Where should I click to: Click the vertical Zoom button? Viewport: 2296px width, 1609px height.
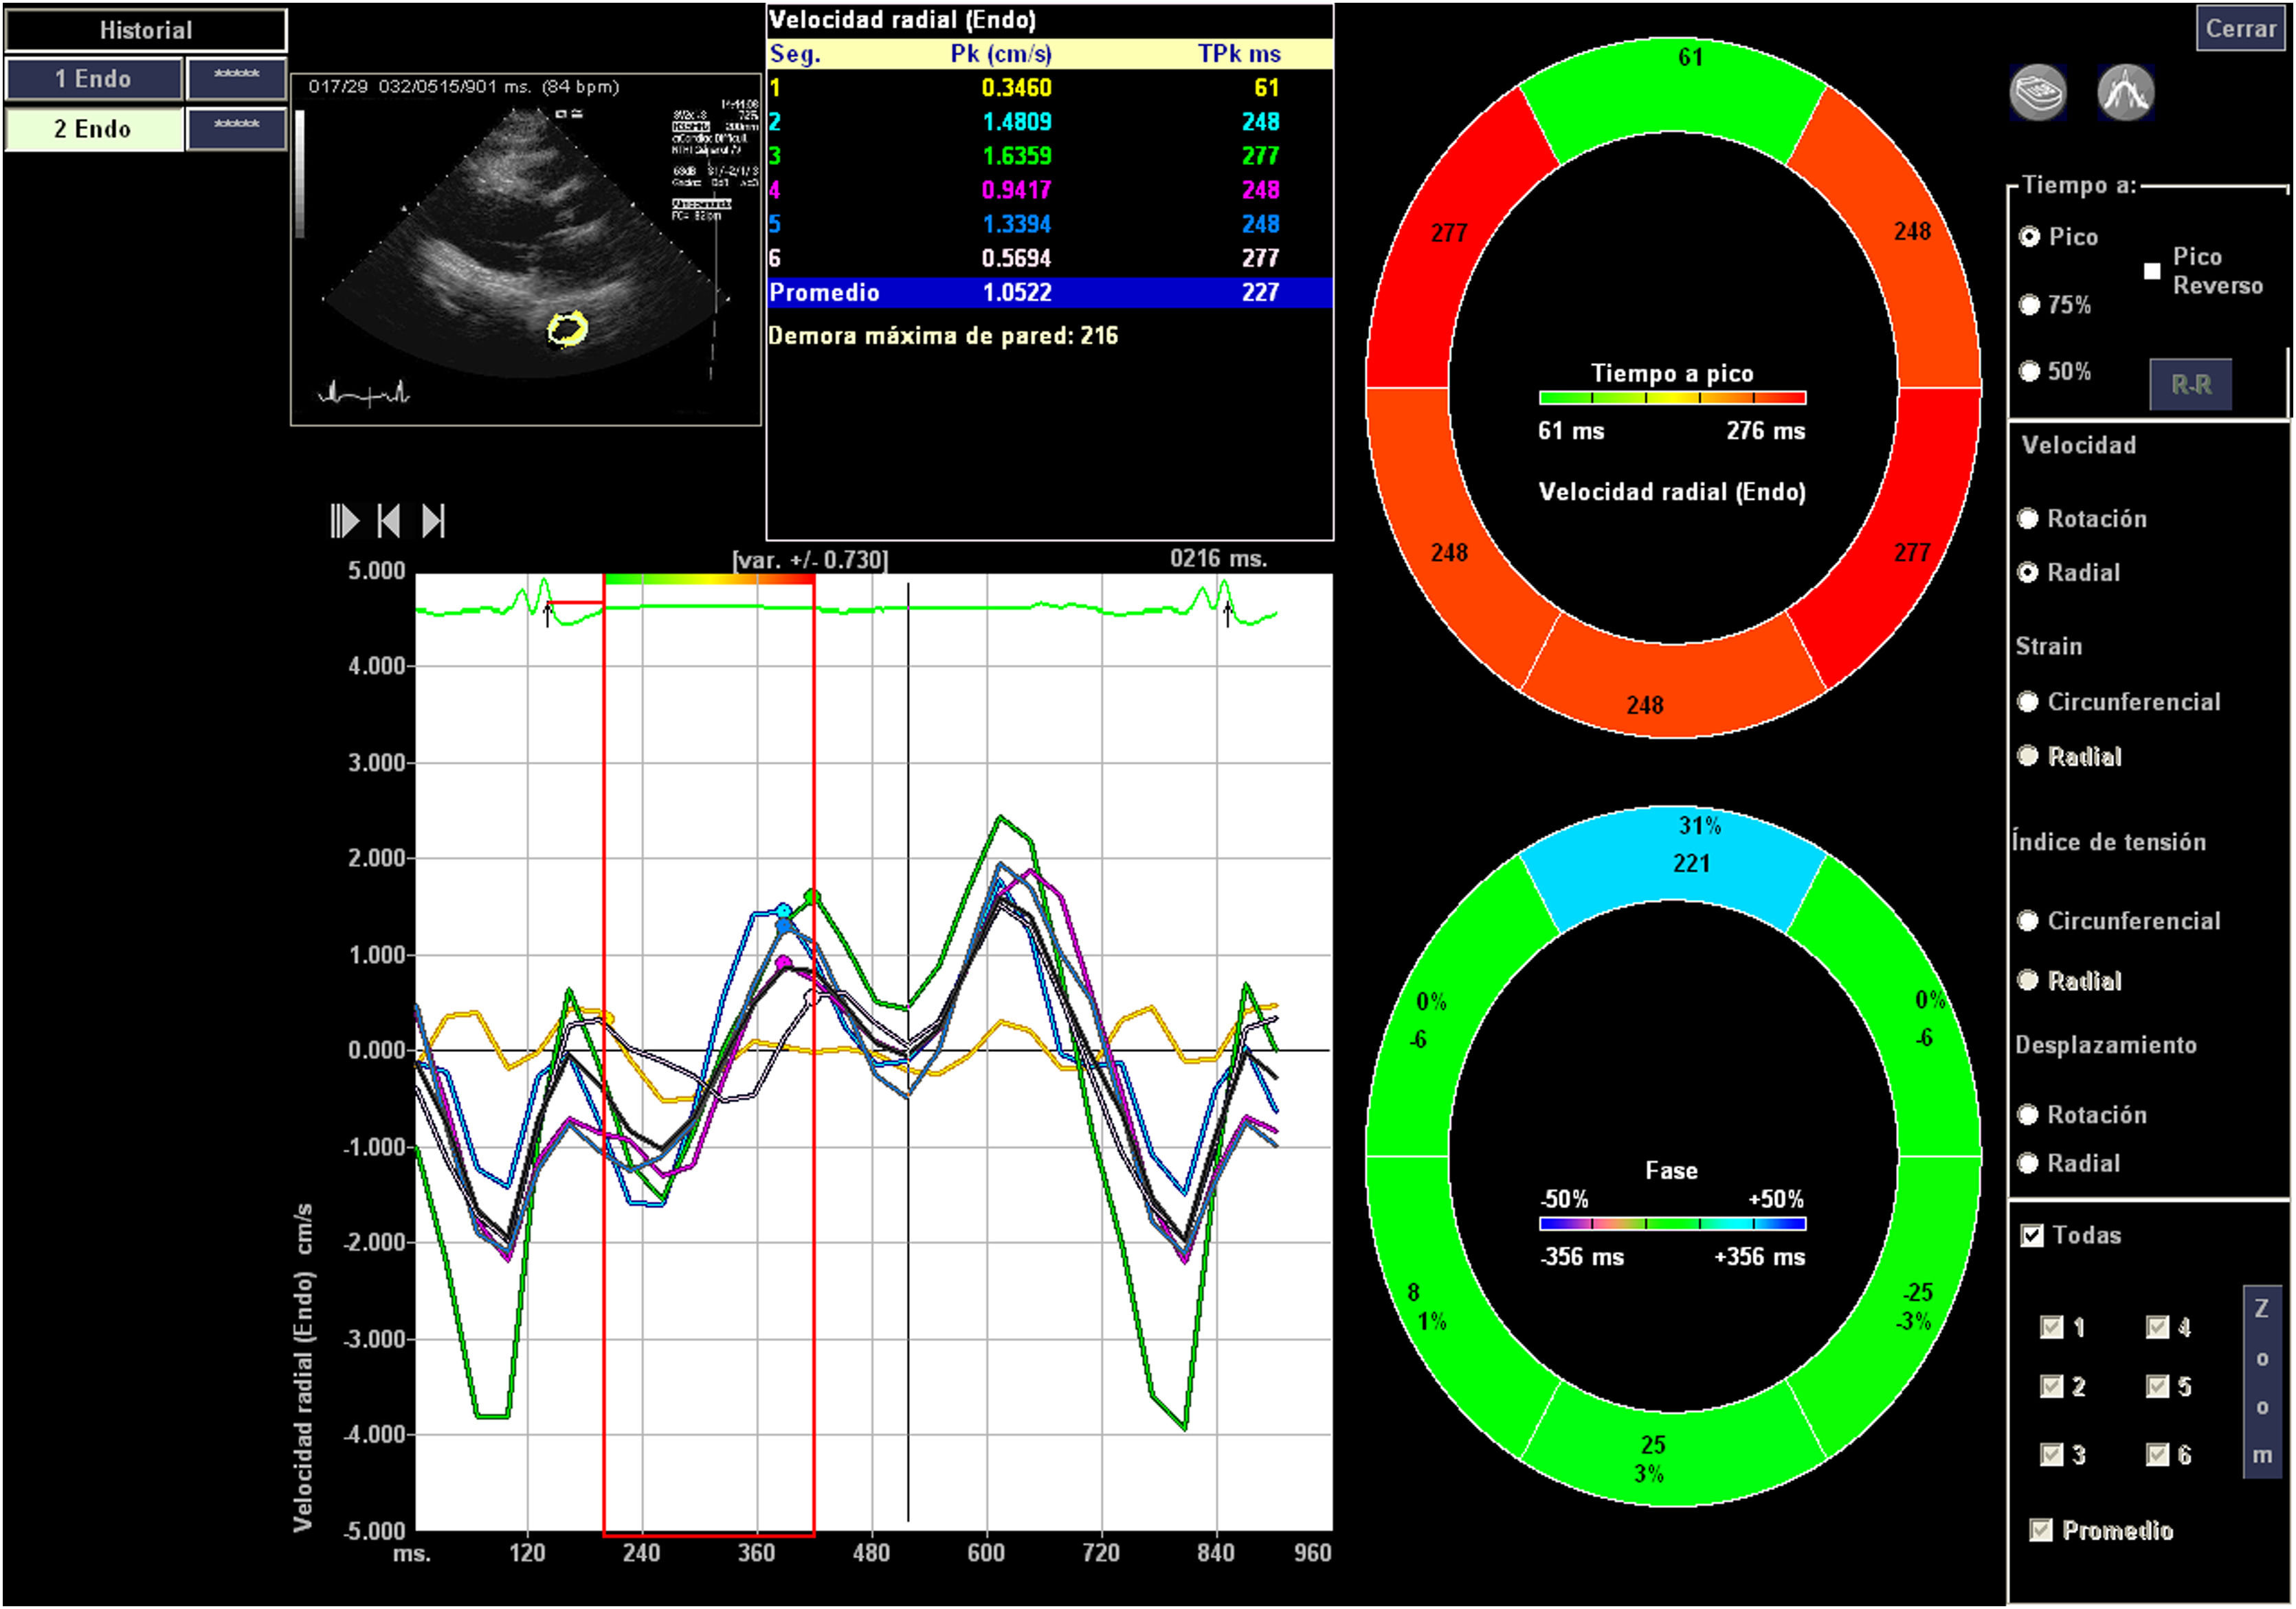point(2262,1381)
